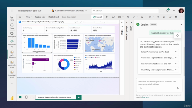
Task: Save the report with save icon
Action: (x=164, y=17)
